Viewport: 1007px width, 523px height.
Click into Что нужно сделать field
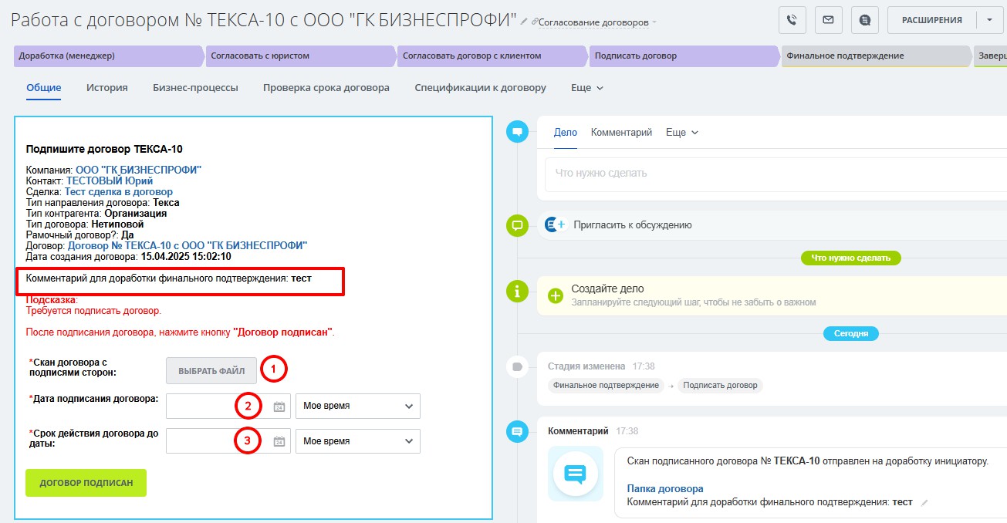(x=776, y=173)
